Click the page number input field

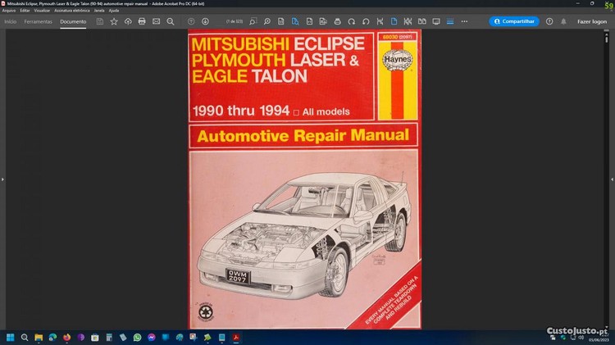tap(232, 21)
